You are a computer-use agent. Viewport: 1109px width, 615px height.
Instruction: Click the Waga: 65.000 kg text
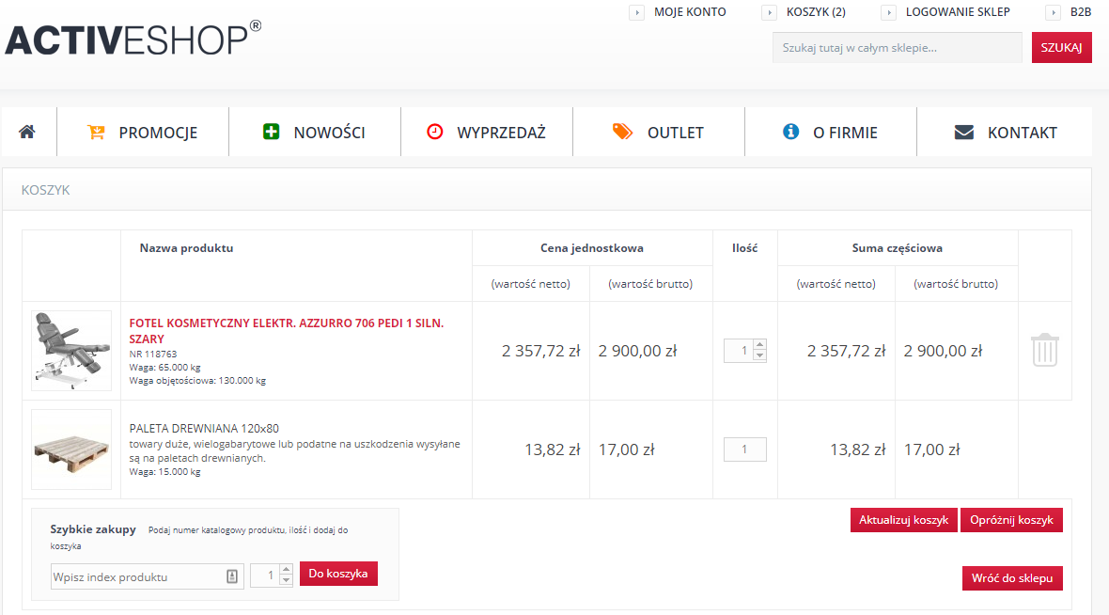(x=164, y=368)
